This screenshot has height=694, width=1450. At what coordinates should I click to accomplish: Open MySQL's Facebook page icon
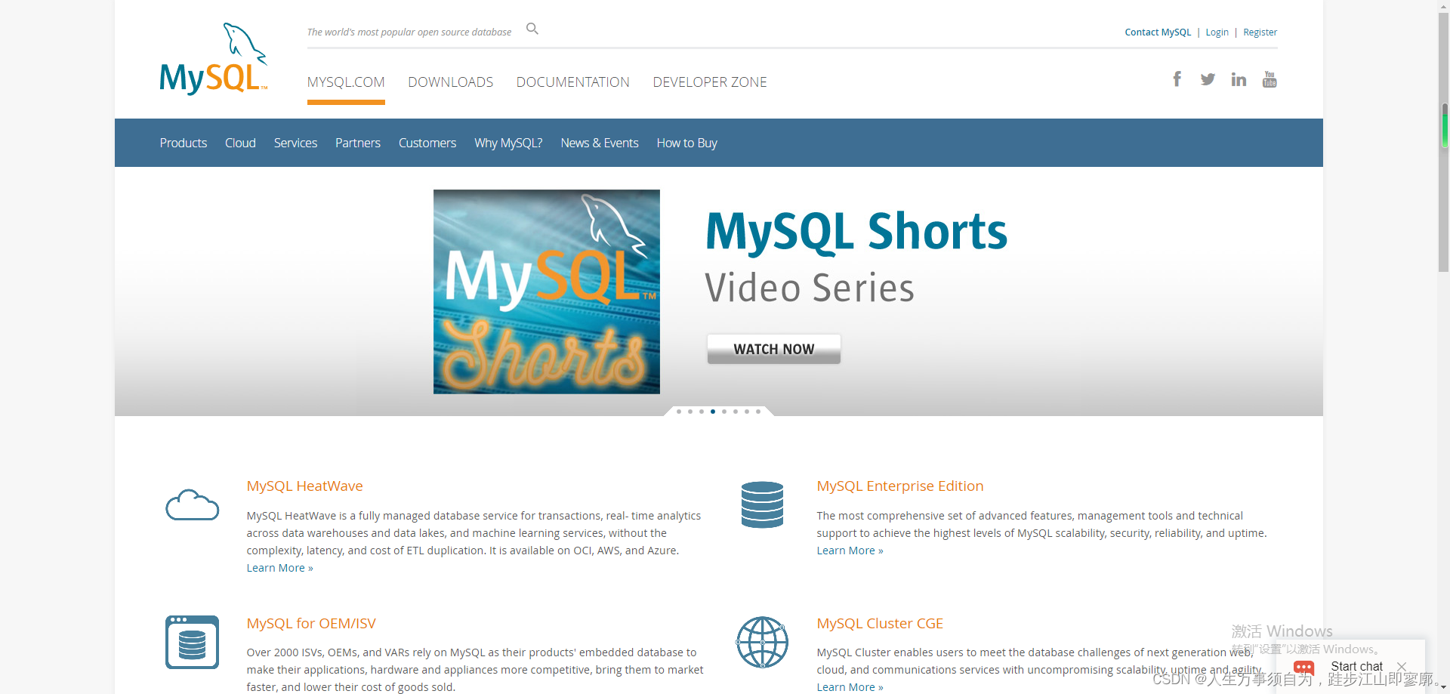pos(1177,79)
